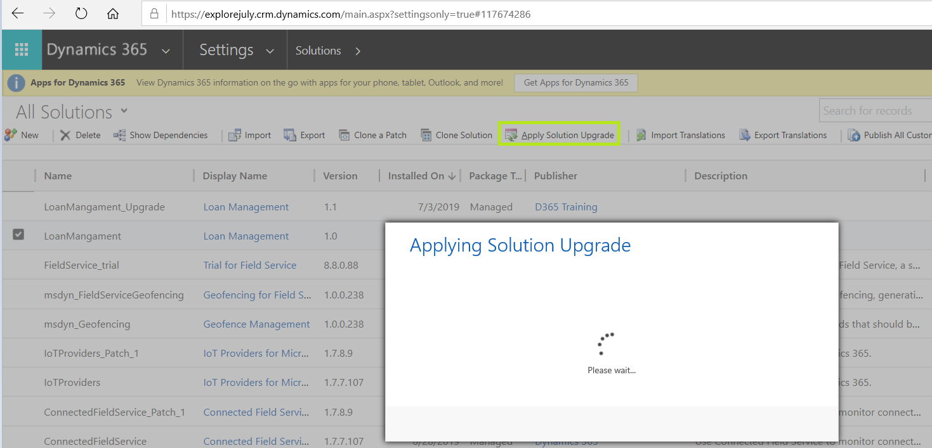Click Export Translations label
Screen dimensions: 932x448
click(791, 135)
